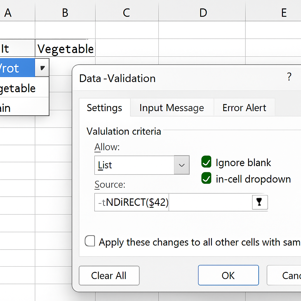Switch to the Error Alert tab
This screenshot has width=301, height=301.
click(x=244, y=108)
